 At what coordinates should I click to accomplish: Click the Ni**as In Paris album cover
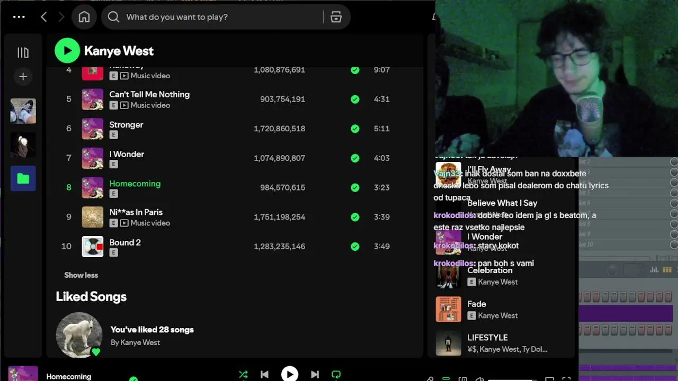tap(93, 217)
